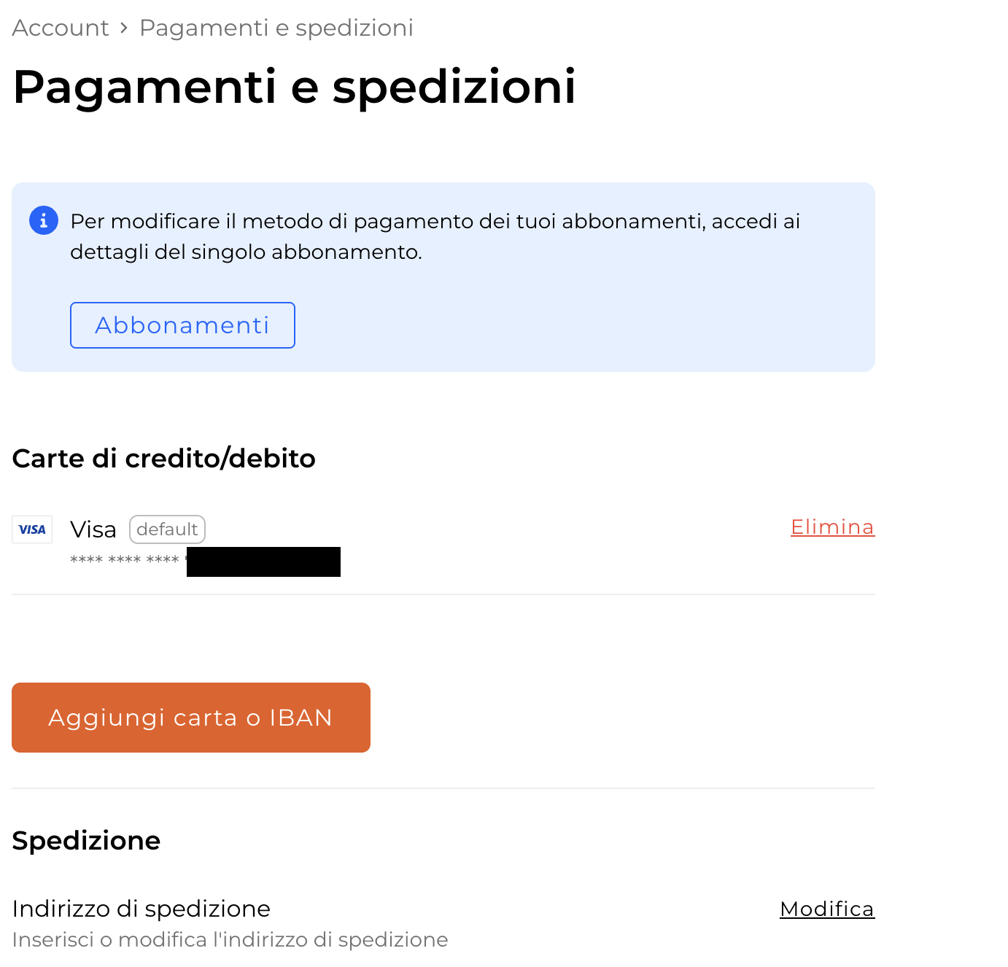The width and height of the screenshot is (1008, 967).
Task: Open the Abbonamenti page button
Action: tap(182, 325)
